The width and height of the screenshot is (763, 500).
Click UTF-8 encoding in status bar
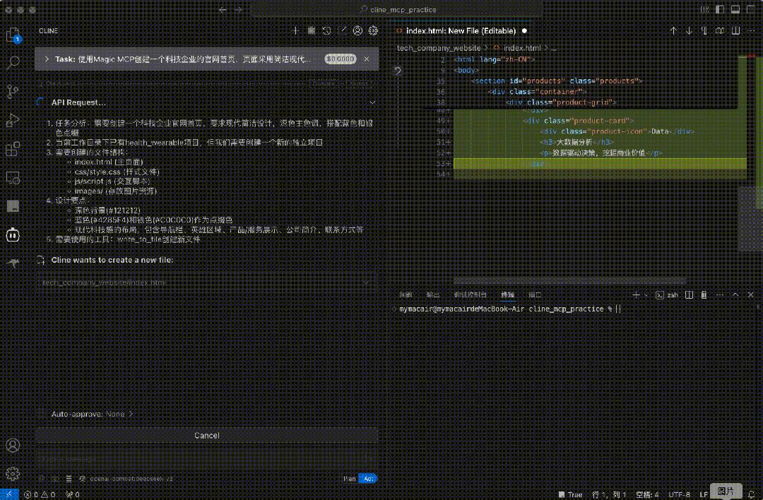click(x=679, y=494)
